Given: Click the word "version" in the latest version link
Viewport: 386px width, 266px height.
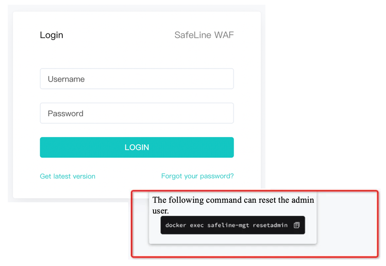Looking at the screenshot, I should coord(84,176).
